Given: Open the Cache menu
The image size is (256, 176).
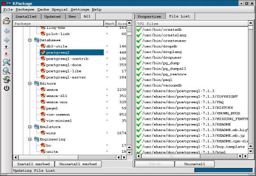Looking at the screenshot, I should tap(43, 9).
